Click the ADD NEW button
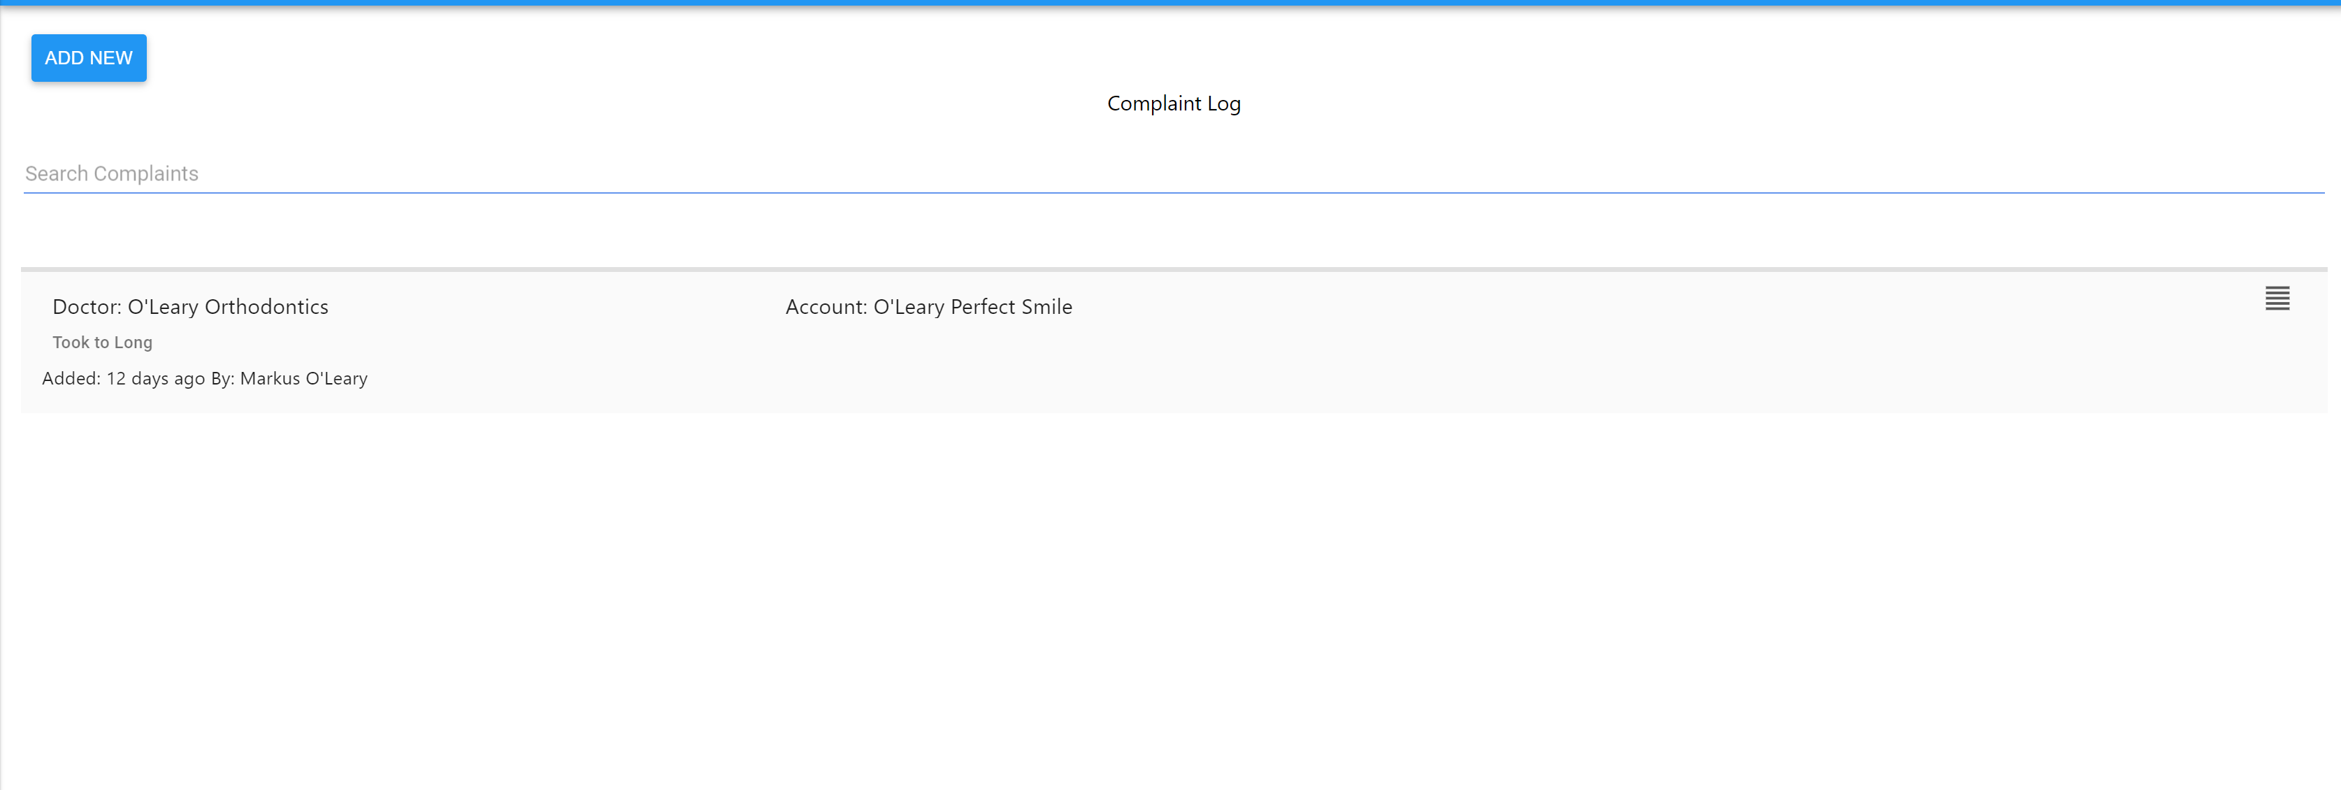This screenshot has width=2341, height=790. 88,58
